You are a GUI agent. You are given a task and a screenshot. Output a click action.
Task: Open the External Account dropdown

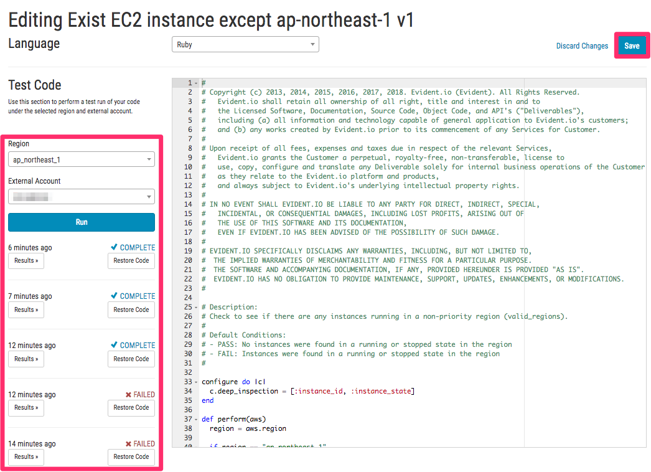81,197
